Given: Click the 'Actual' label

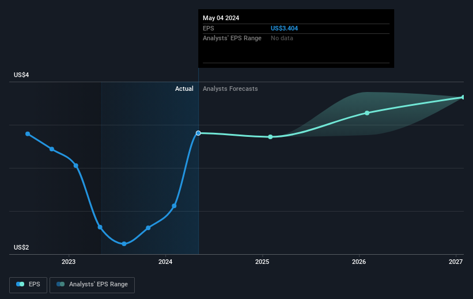Looking at the screenshot, I should [184, 89].
